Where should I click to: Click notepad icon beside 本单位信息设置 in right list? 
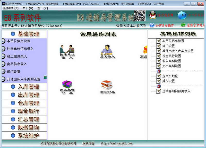pyautogui.click(x=158, y=41)
